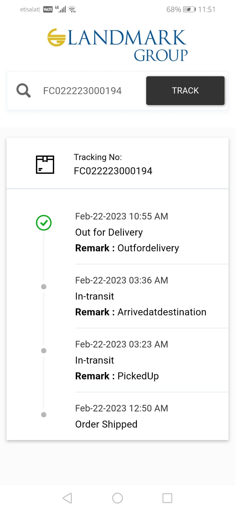Tap the Android back navigation button
Screen dimensions: 235x511
tap(67, 498)
